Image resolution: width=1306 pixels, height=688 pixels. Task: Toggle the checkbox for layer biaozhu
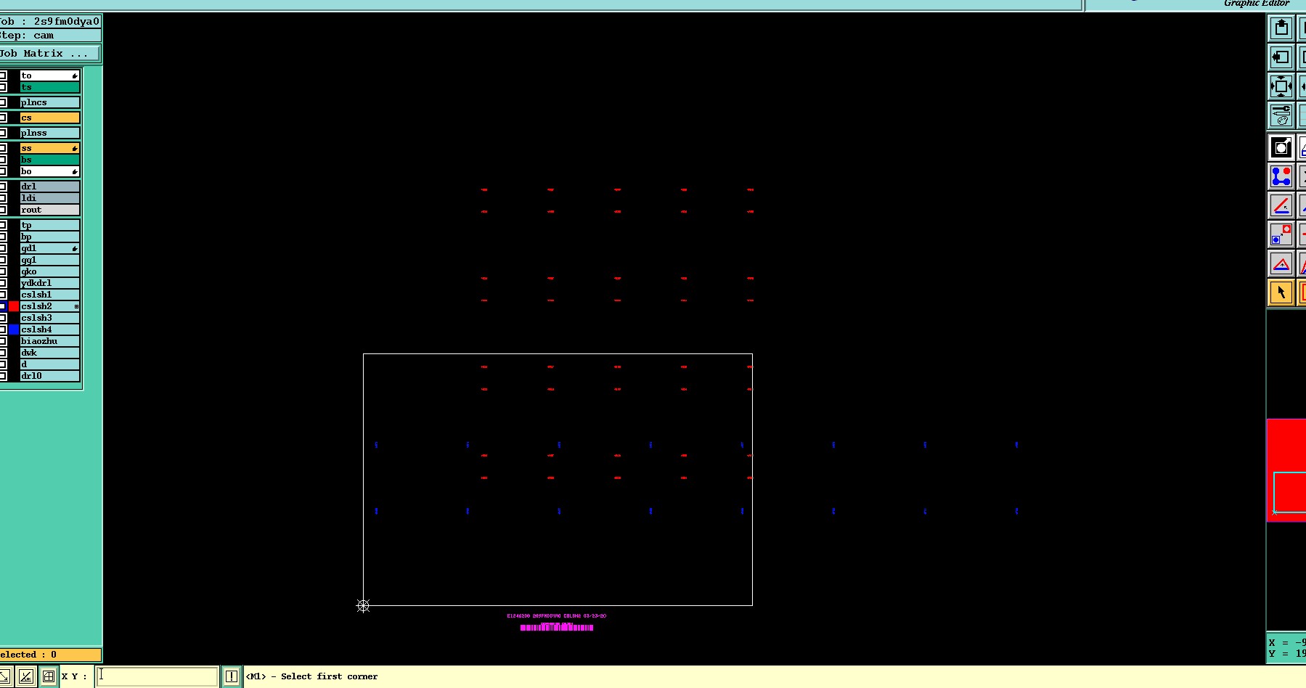click(3, 341)
